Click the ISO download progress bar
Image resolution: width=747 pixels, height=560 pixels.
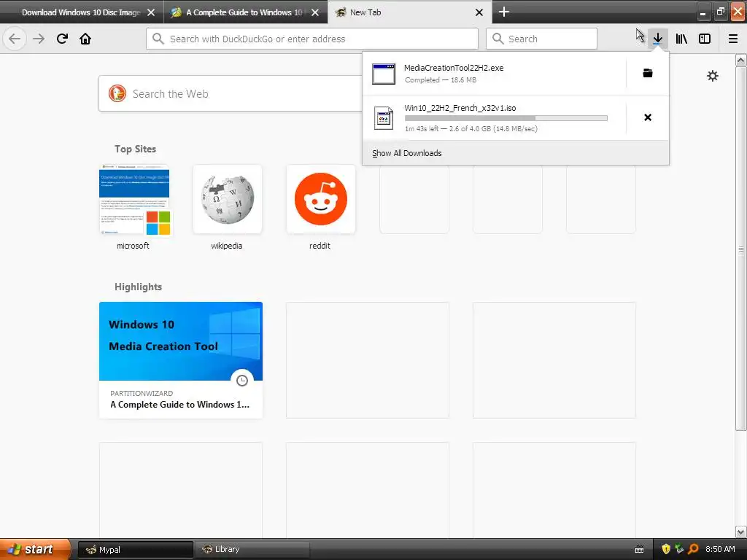tap(506, 118)
